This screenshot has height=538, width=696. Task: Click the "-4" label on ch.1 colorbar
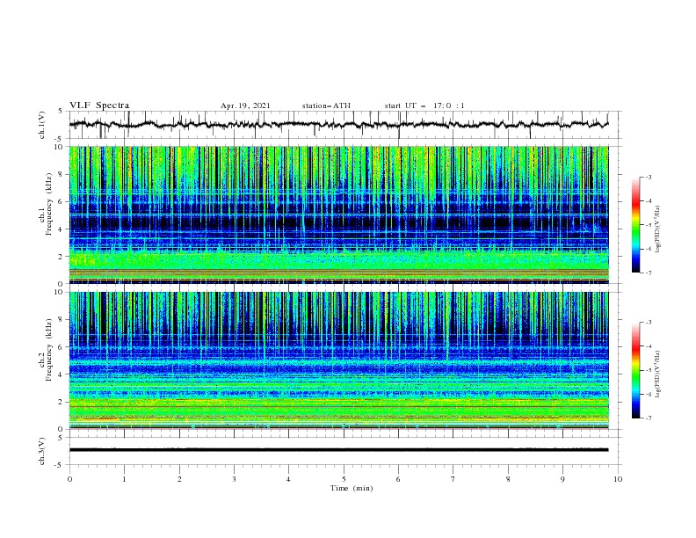[649, 201]
